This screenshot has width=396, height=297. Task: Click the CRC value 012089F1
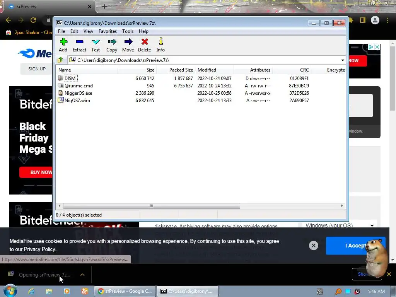pos(299,78)
